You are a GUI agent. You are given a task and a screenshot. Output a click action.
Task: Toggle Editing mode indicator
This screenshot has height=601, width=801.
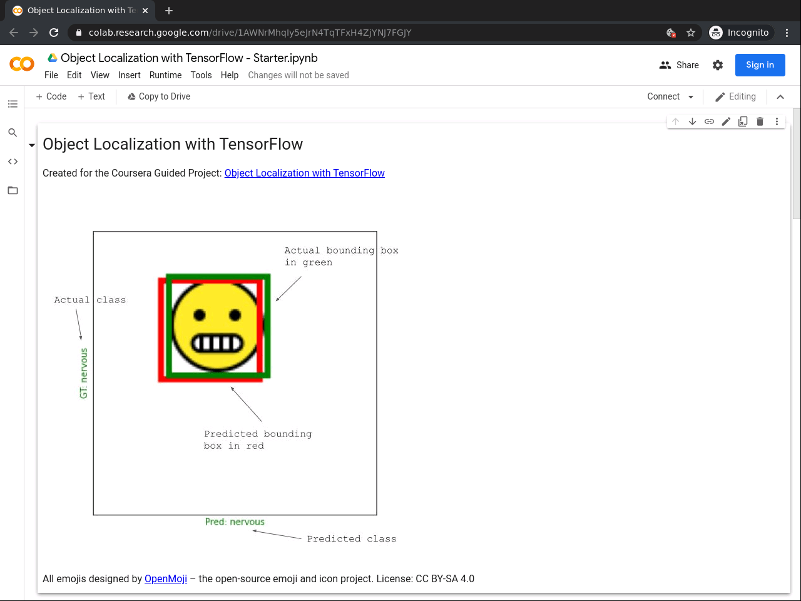(x=735, y=96)
